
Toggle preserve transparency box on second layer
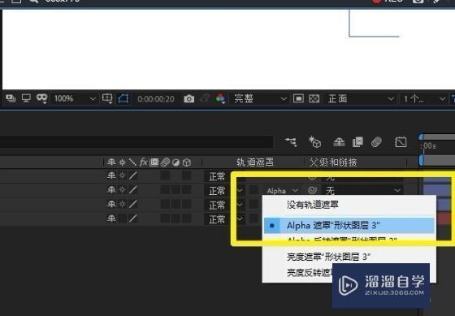click(x=253, y=190)
